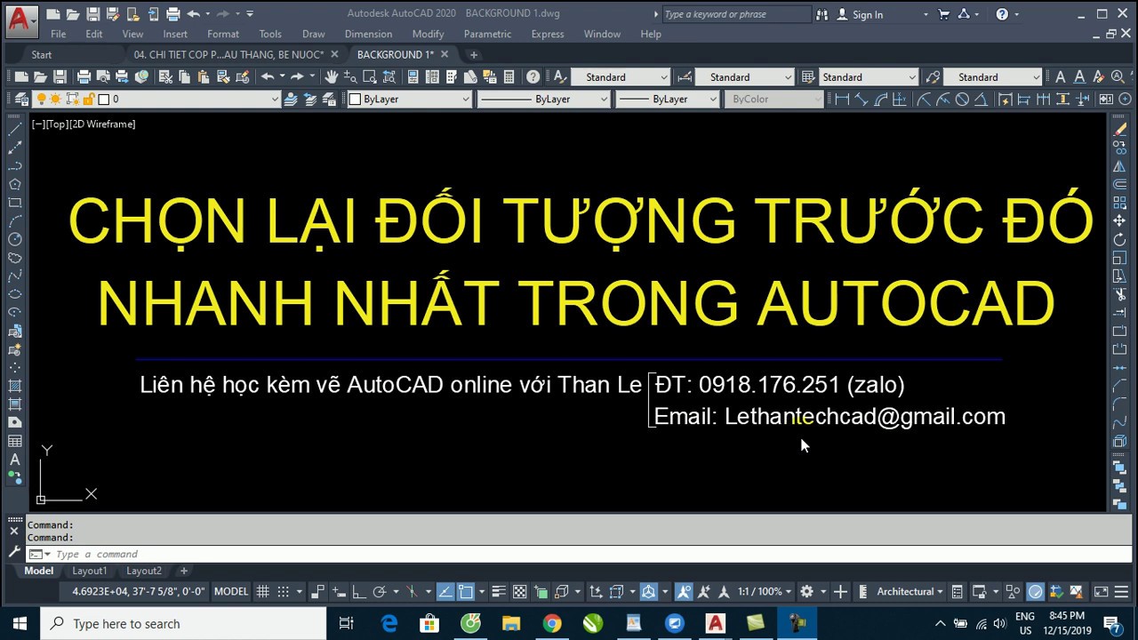Screen dimensions: 1138x640
Task: Toggle Ortho mode in status bar
Action: point(358,591)
